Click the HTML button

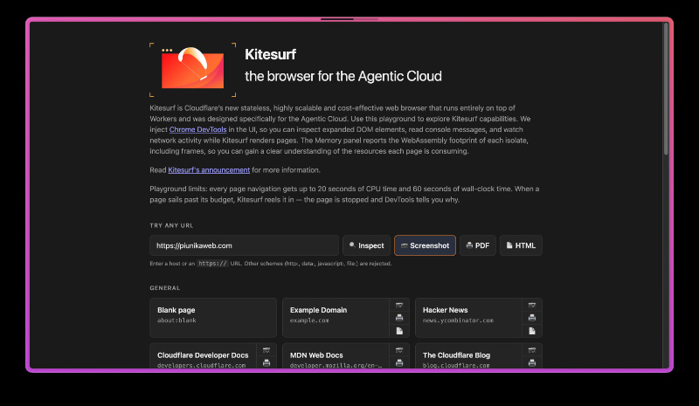click(x=521, y=245)
